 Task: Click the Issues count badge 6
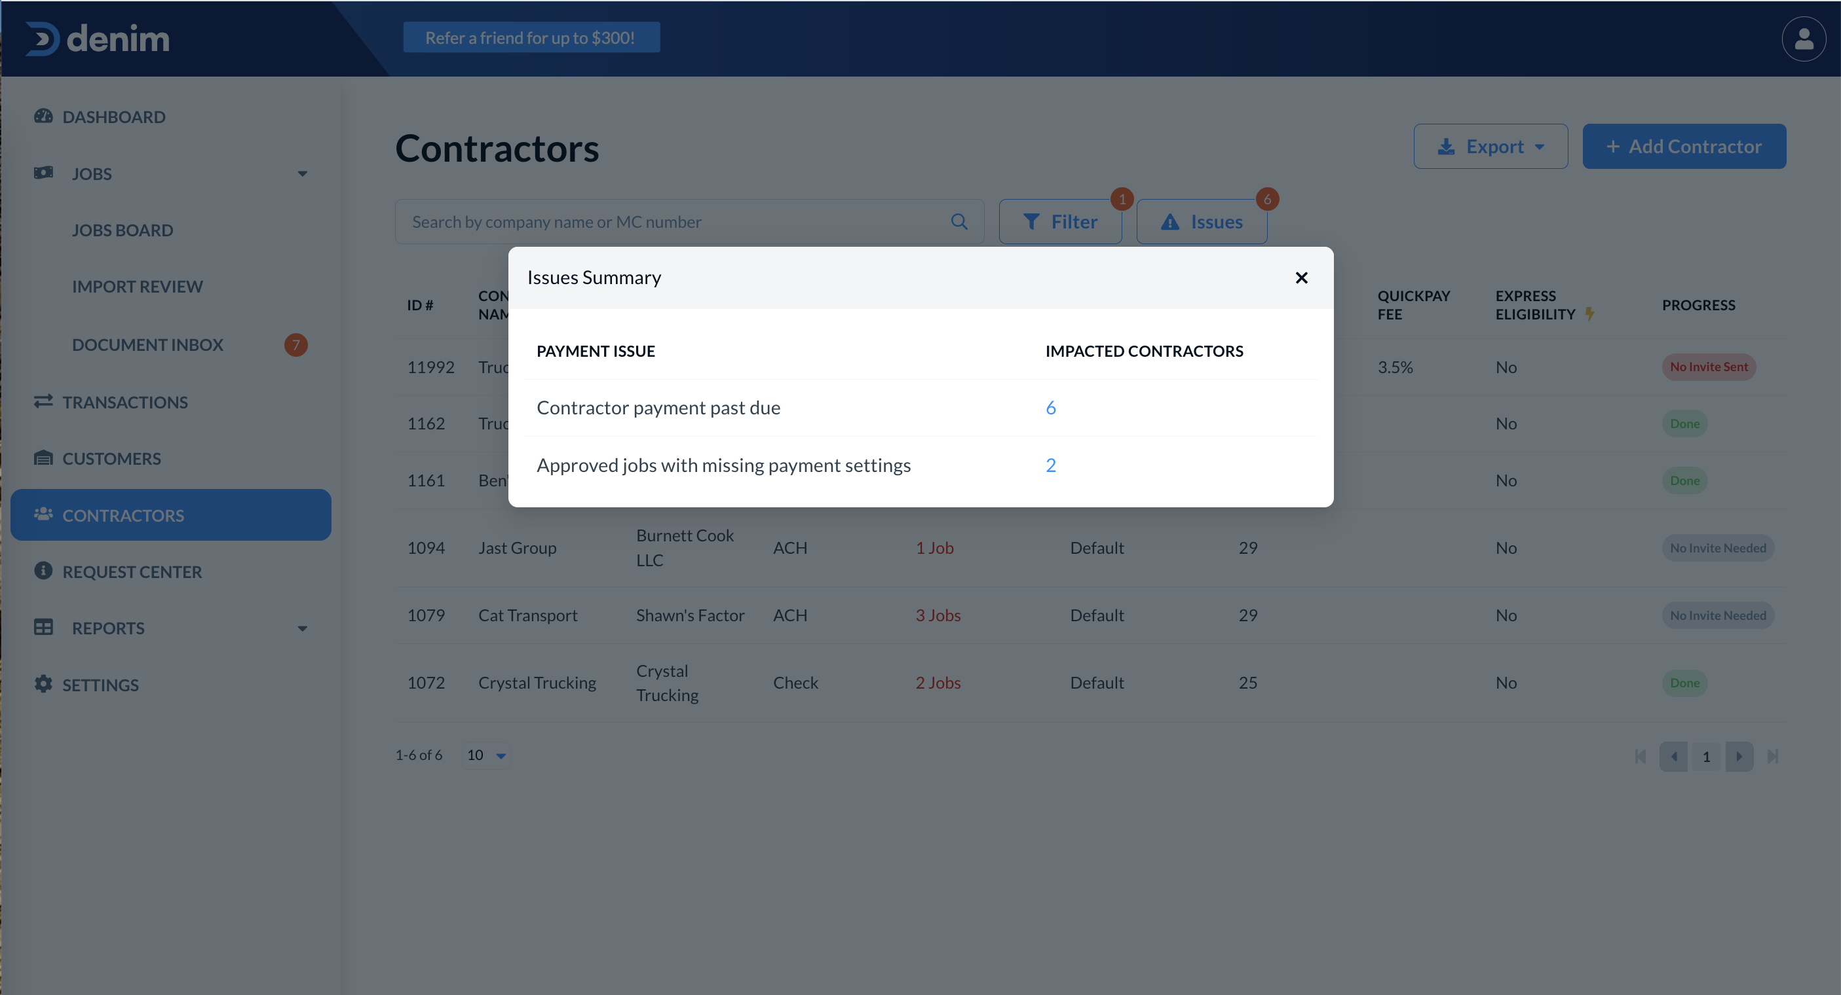1267,199
